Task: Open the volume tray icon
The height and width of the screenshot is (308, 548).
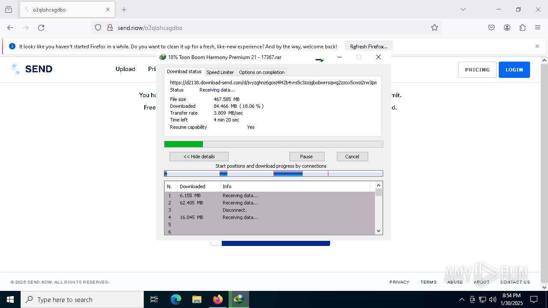Action: click(492, 299)
